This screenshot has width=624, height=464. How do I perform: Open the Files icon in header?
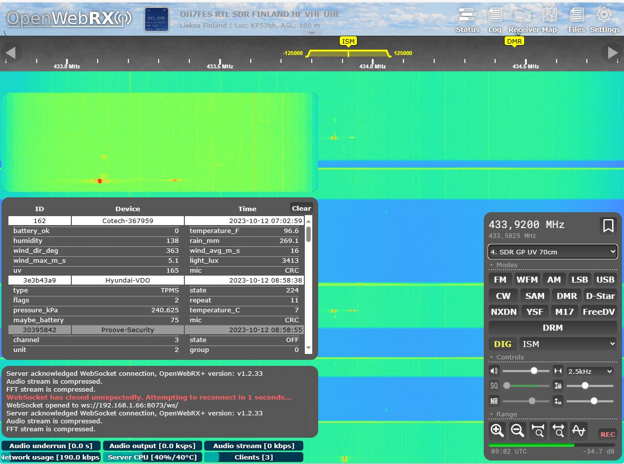(576, 19)
